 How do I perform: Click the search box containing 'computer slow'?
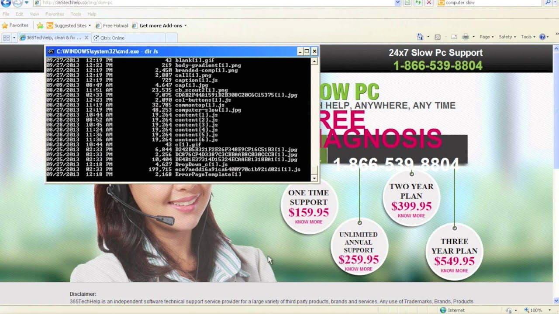(489, 3)
